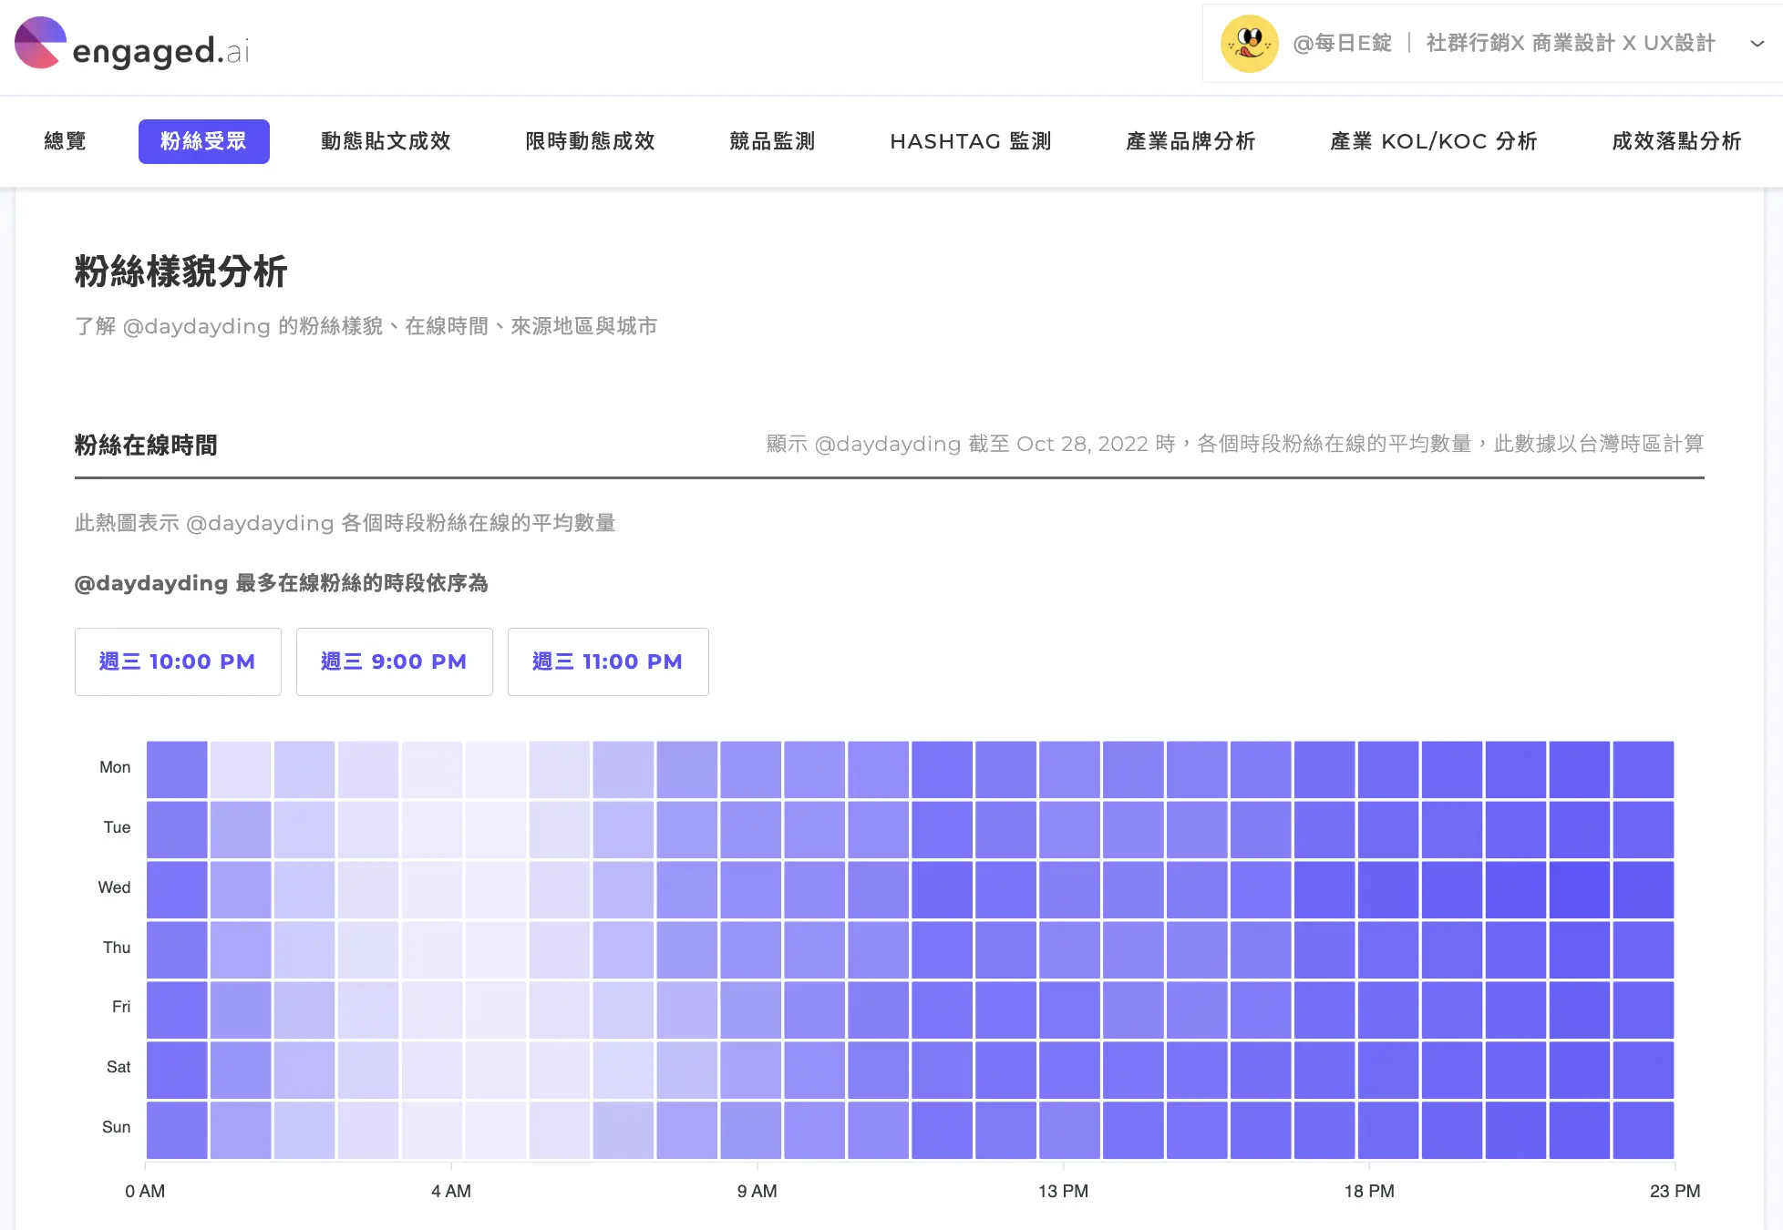Click the Wed row label
Screen dimensions: 1783x1230
pyautogui.click(x=115, y=887)
